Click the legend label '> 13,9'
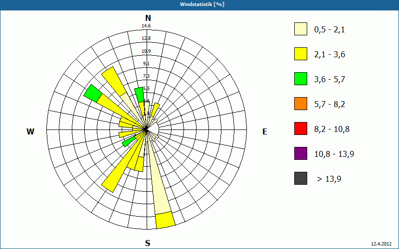The height and width of the screenshot is (249, 399). point(329,179)
